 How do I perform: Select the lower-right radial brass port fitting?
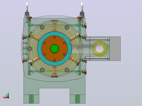[x=75, y=61]
